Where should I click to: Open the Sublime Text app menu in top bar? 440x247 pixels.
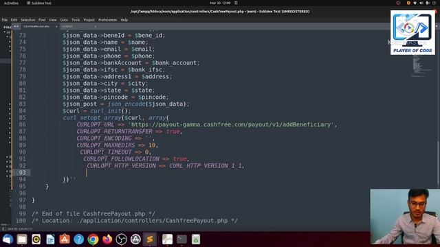tap(39, 3)
